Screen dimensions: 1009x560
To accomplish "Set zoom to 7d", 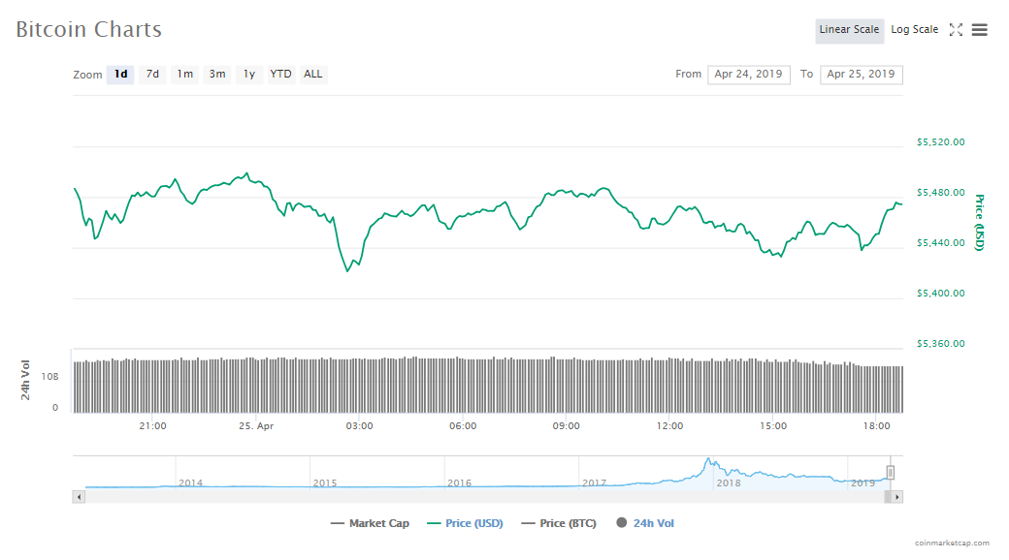I will click(152, 75).
